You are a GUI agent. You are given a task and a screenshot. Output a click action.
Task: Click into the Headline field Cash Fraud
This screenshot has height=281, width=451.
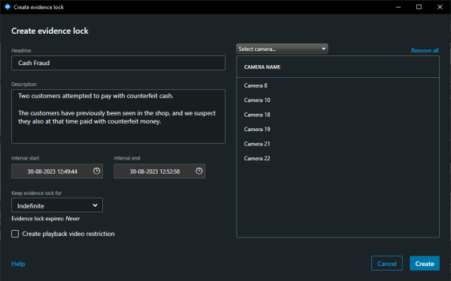point(118,63)
